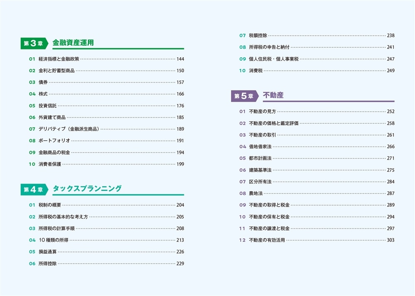
Task: Click the green 第3章 chapter badge
Action: tap(34, 43)
